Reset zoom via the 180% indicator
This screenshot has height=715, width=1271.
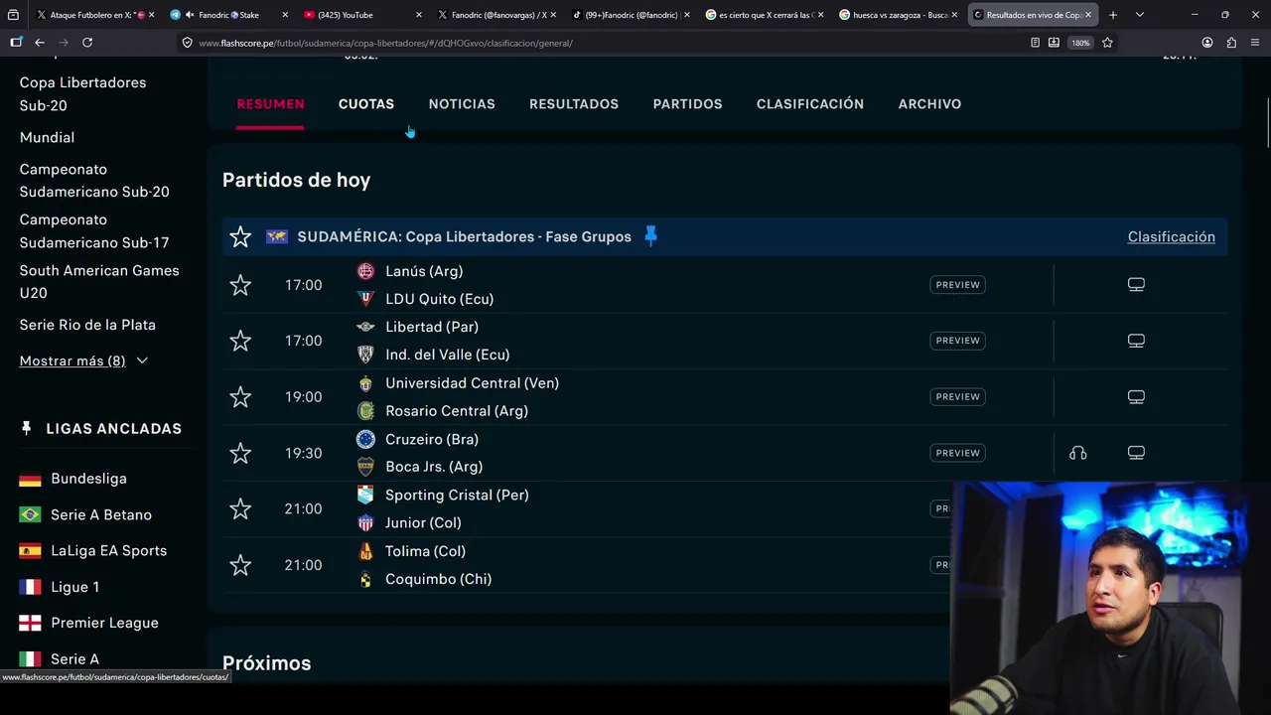click(x=1080, y=43)
